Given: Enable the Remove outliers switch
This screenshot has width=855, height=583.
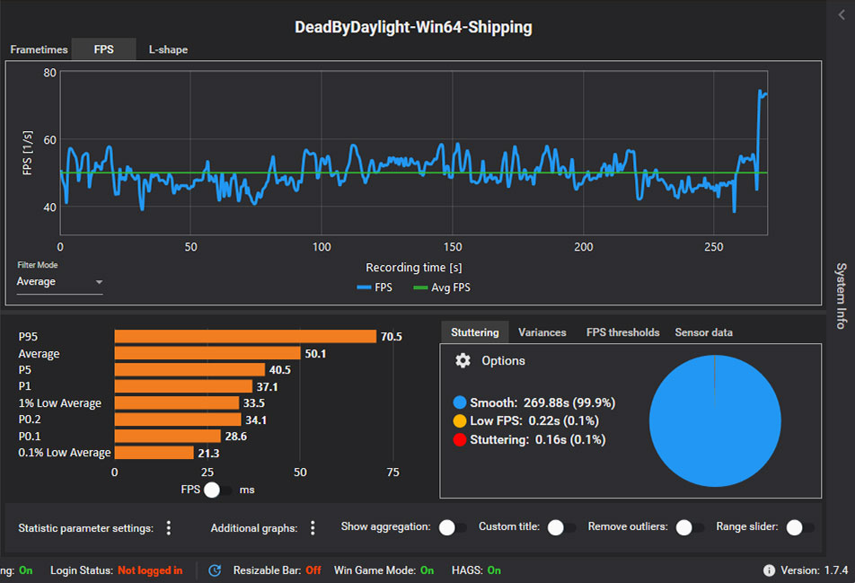Looking at the screenshot, I should click(x=689, y=528).
